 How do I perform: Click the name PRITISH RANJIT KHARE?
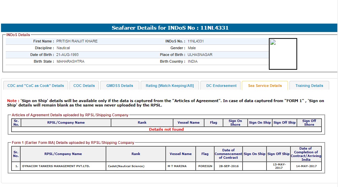pos(77,41)
